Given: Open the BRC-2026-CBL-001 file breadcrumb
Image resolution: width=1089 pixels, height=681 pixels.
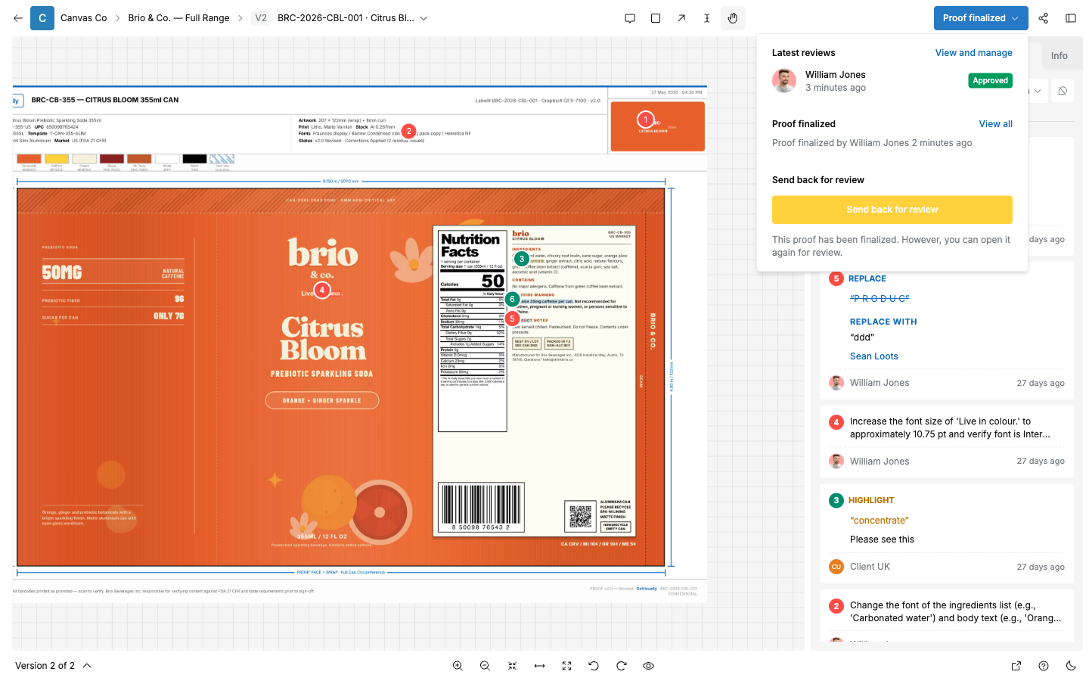Looking at the screenshot, I should pos(346,18).
